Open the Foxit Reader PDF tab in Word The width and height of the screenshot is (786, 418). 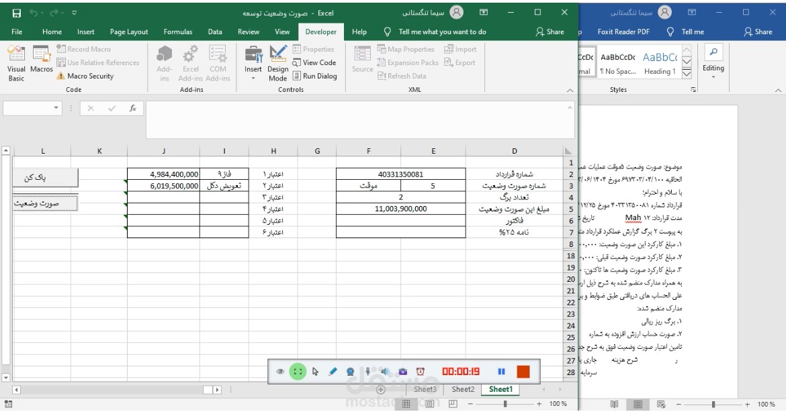click(x=623, y=32)
